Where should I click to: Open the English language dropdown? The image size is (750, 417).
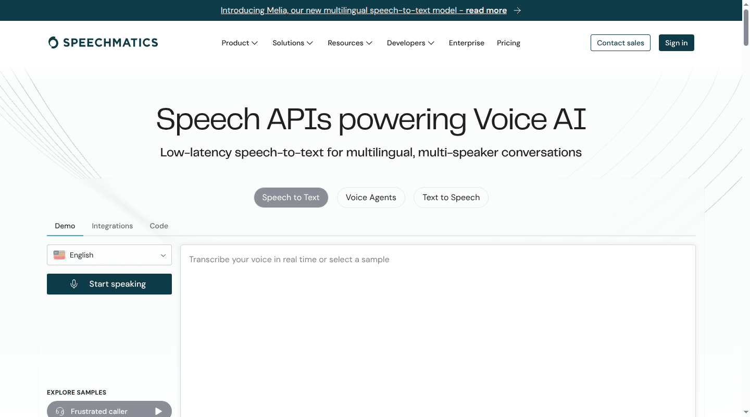coord(109,255)
